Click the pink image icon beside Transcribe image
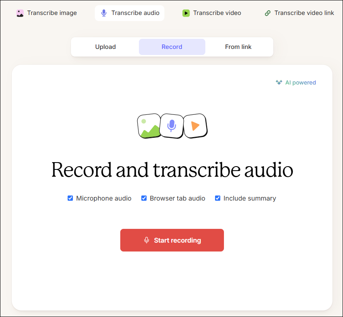The width and height of the screenshot is (343, 317). tap(20, 13)
